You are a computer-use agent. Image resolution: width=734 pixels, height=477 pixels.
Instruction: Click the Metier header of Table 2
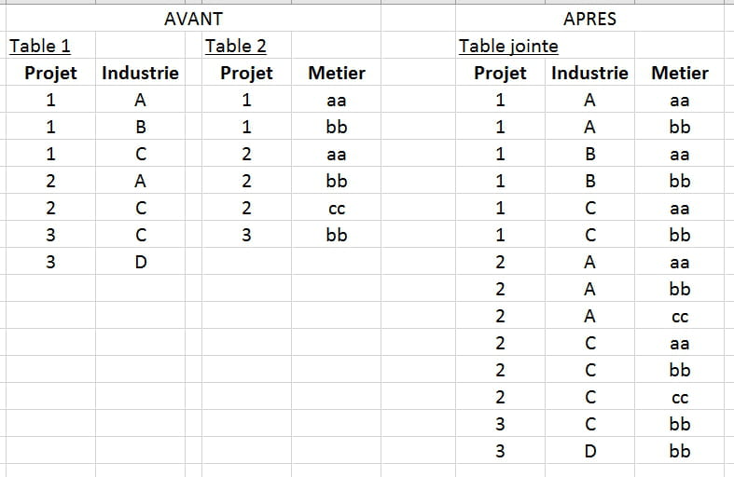337,73
